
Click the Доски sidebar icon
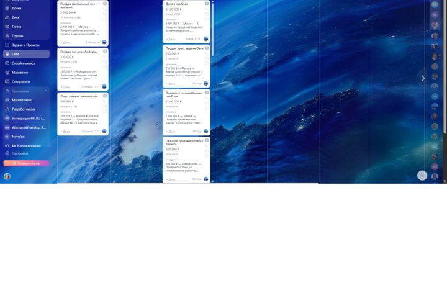(7, 8)
